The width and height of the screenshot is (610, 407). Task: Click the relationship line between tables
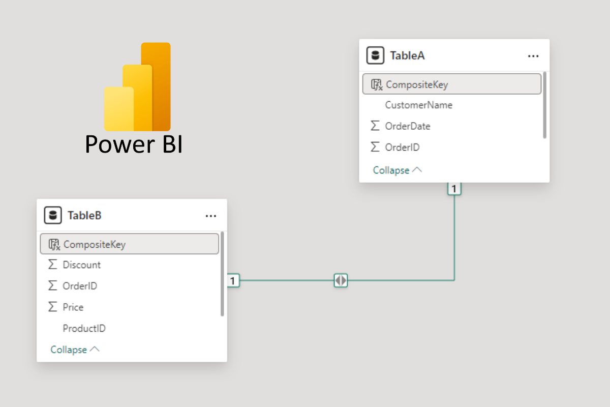(396, 280)
